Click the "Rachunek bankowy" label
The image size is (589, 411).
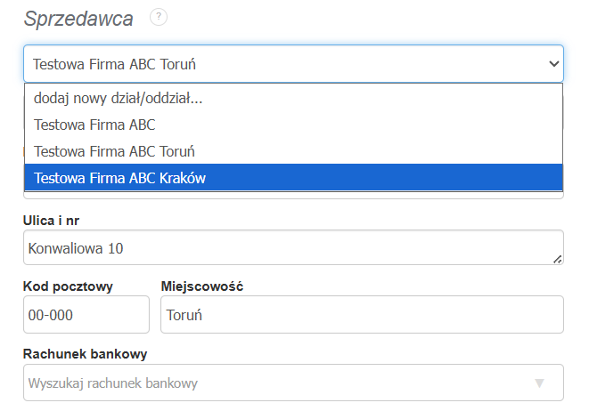[84, 354]
